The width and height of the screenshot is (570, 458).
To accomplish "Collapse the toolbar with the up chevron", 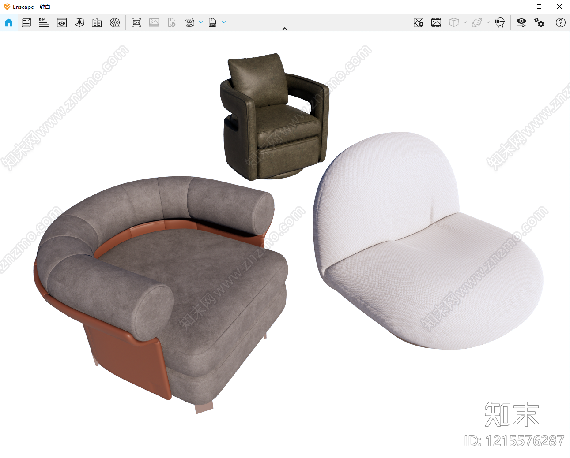I will pos(285,29).
